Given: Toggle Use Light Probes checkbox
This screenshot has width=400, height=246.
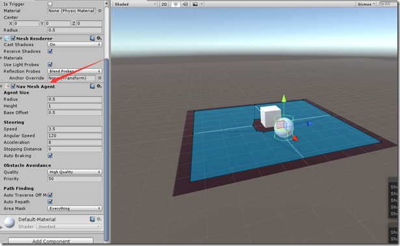Looking at the screenshot, I should [50, 64].
